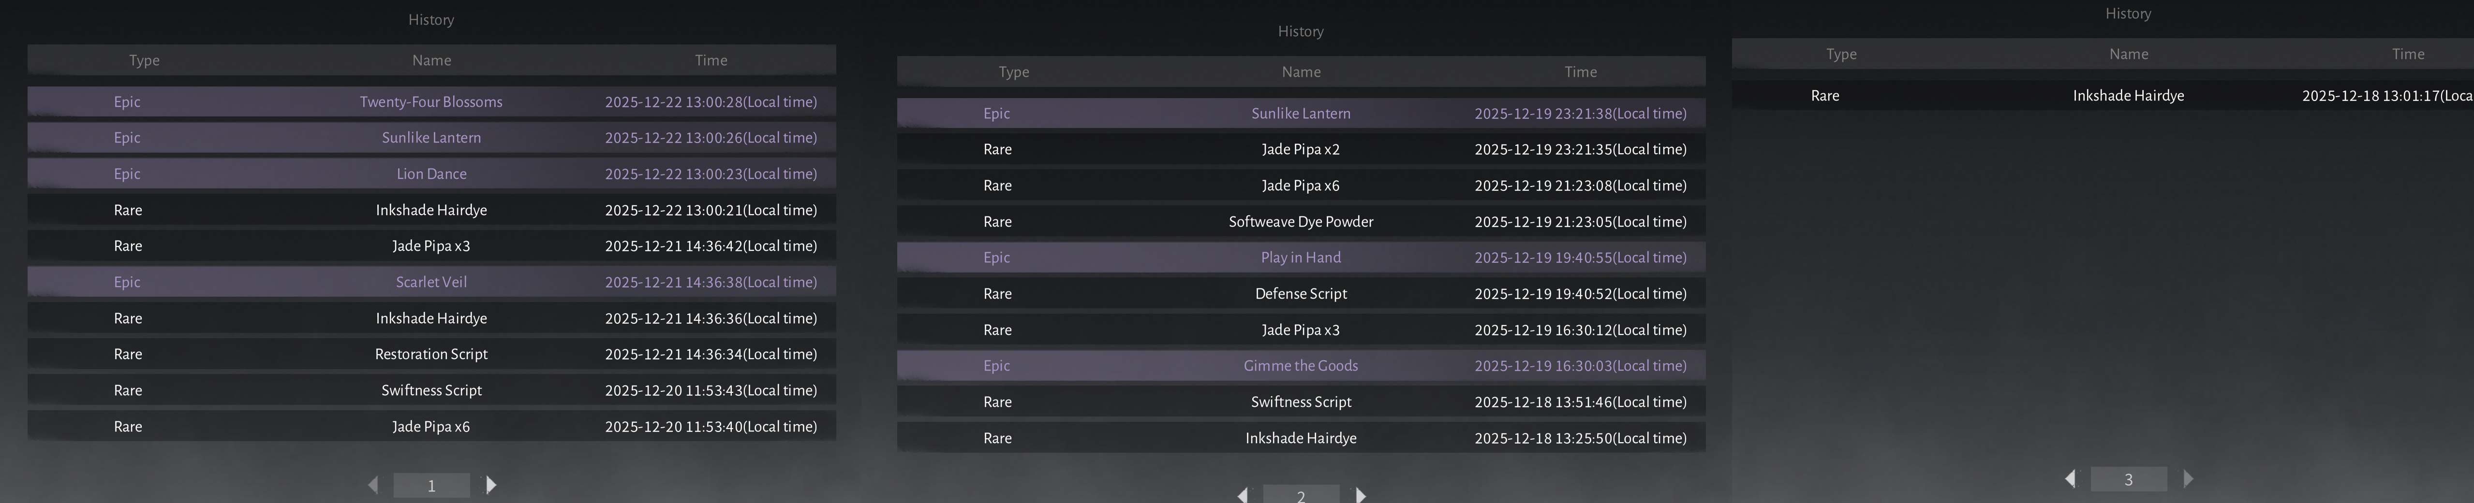Click the Rare type in Defense Script row
The width and height of the screenshot is (2474, 503).
(998, 294)
